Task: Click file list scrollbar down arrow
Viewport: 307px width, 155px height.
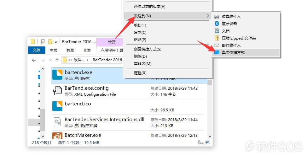Action: [x=210, y=136]
